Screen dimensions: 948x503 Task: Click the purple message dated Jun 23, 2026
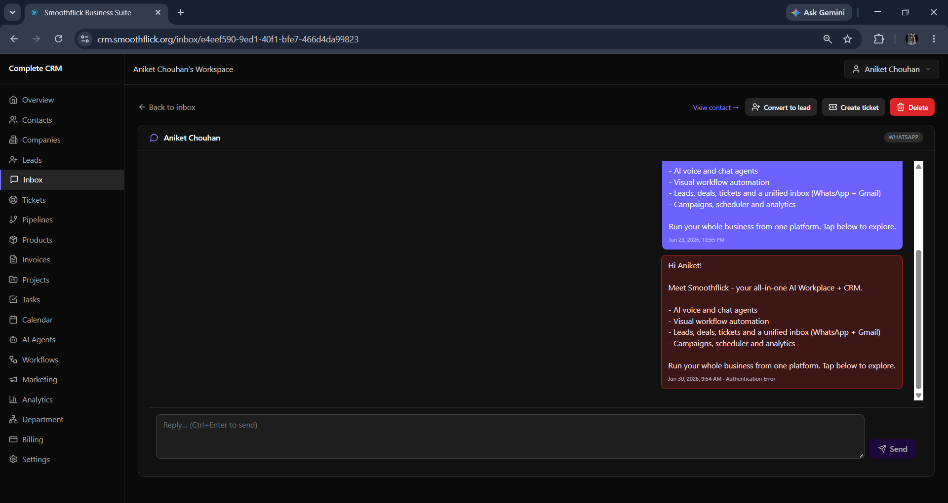(x=782, y=205)
